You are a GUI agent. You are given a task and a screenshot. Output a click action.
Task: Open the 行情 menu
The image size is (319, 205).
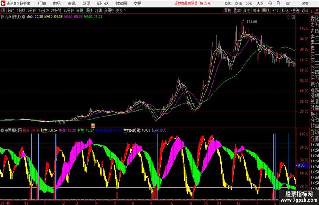pyautogui.click(x=42, y=3)
